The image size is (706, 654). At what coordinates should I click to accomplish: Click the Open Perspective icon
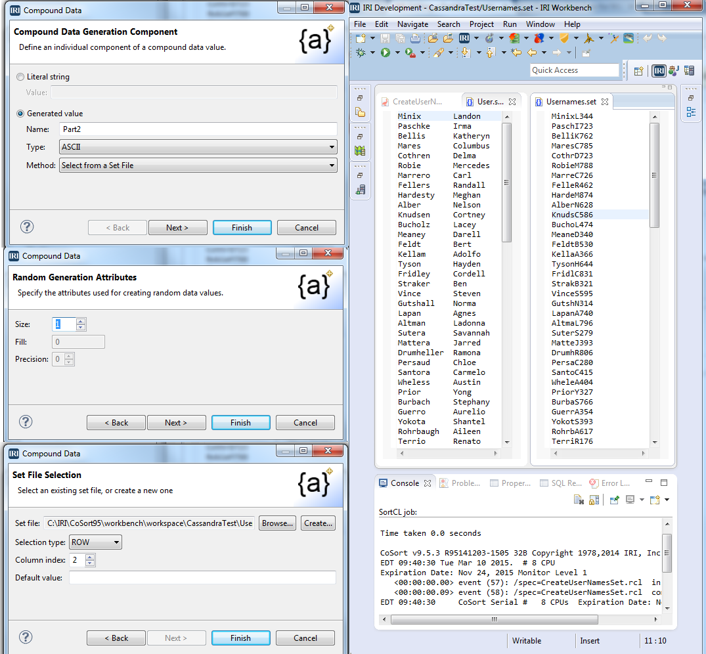pos(638,71)
